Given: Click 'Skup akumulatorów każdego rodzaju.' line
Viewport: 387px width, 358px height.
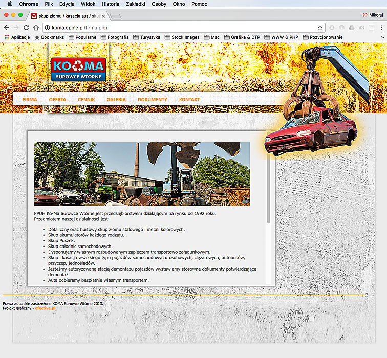Looking at the screenshot, I should pos(86,235).
